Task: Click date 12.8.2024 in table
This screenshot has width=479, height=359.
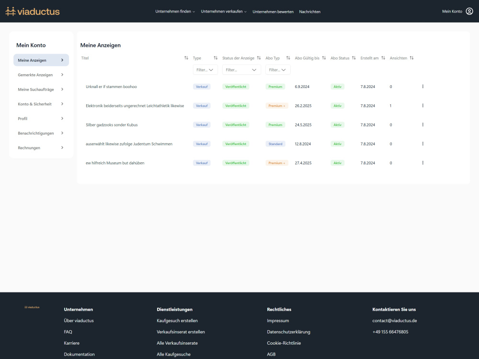Action: click(x=303, y=144)
